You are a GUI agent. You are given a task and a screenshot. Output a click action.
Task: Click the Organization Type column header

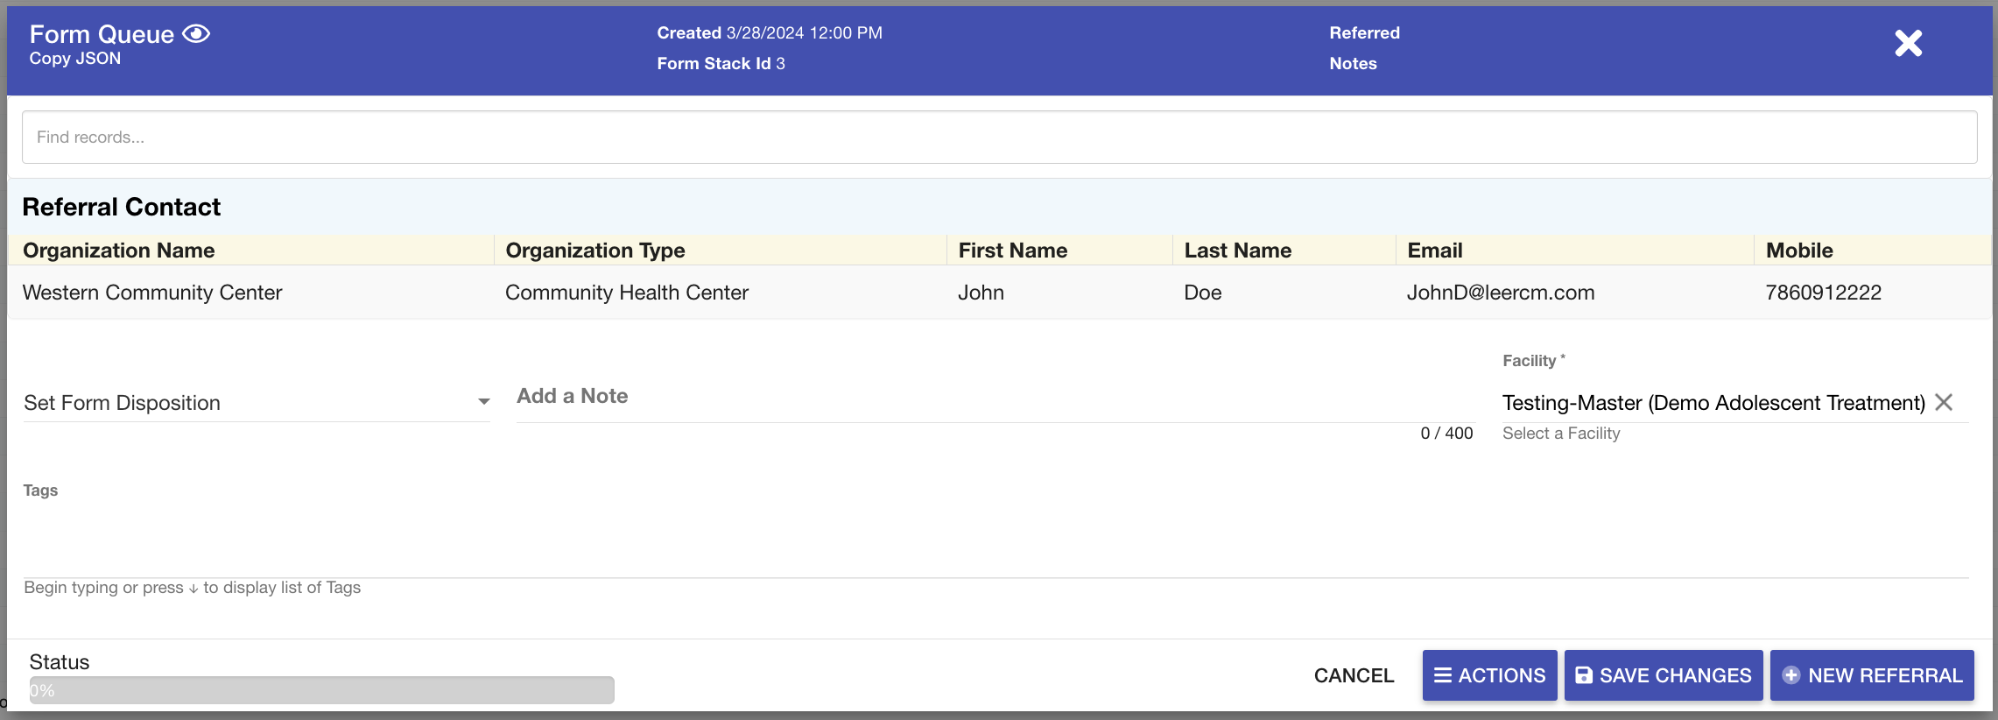(595, 251)
